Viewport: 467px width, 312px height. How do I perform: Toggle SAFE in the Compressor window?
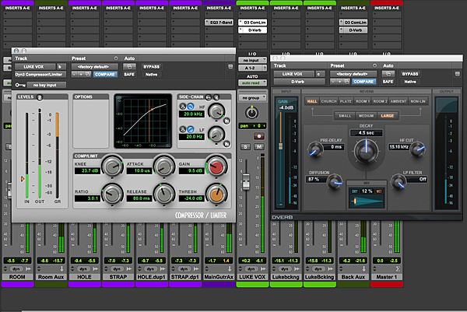click(129, 74)
